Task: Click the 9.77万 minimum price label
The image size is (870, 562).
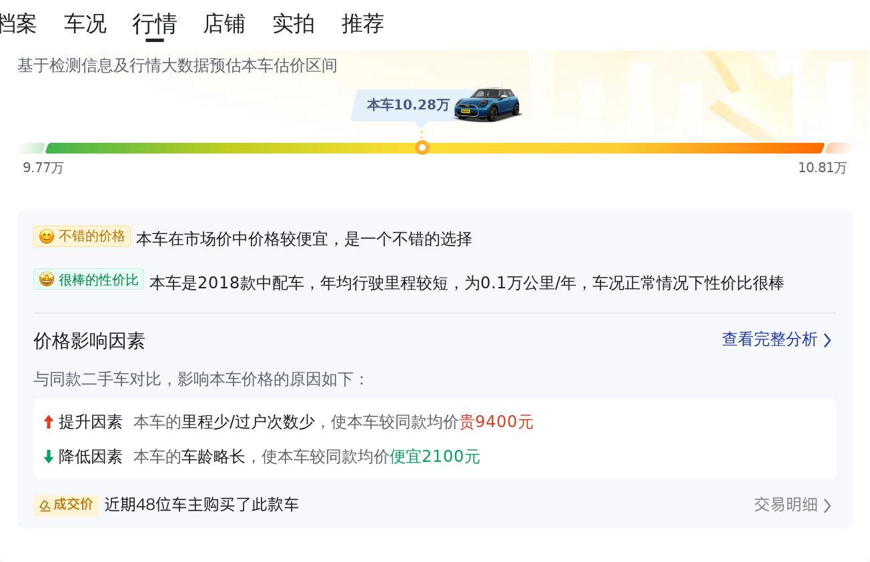Action: pyautogui.click(x=43, y=168)
